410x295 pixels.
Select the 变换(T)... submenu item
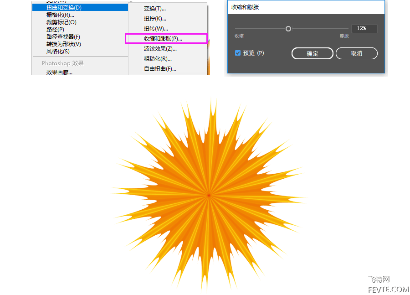[154, 9]
